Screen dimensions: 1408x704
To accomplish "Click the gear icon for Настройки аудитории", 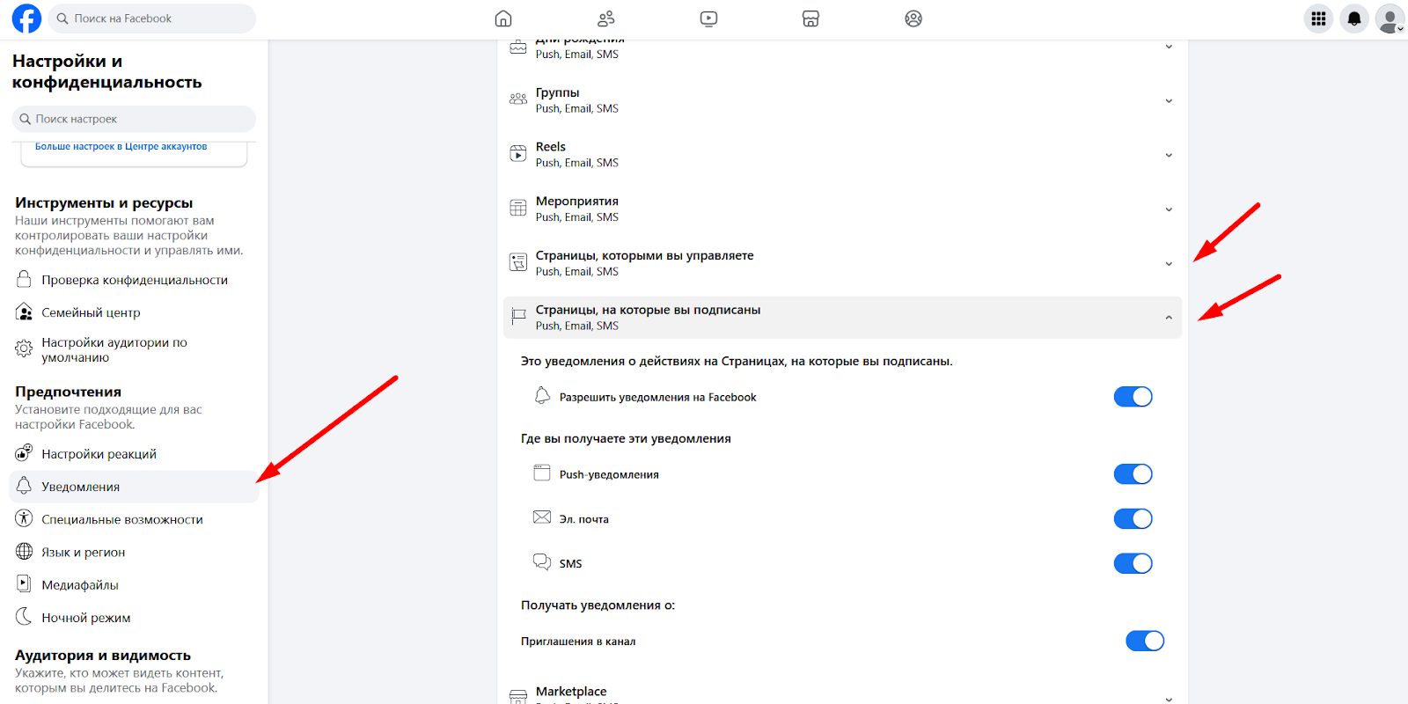I will pyautogui.click(x=24, y=349).
